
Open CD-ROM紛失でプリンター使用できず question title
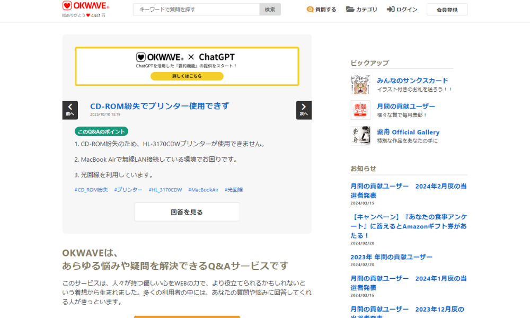click(x=160, y=106)
